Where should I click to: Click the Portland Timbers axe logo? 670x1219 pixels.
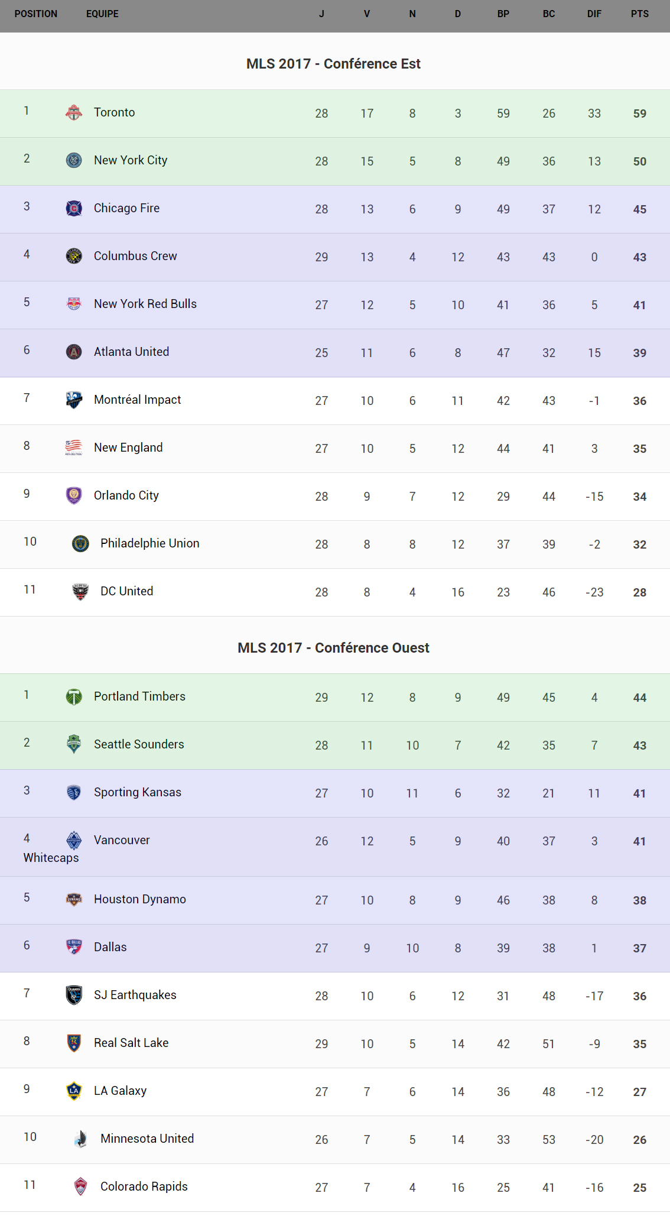click(x=74, y=696)
